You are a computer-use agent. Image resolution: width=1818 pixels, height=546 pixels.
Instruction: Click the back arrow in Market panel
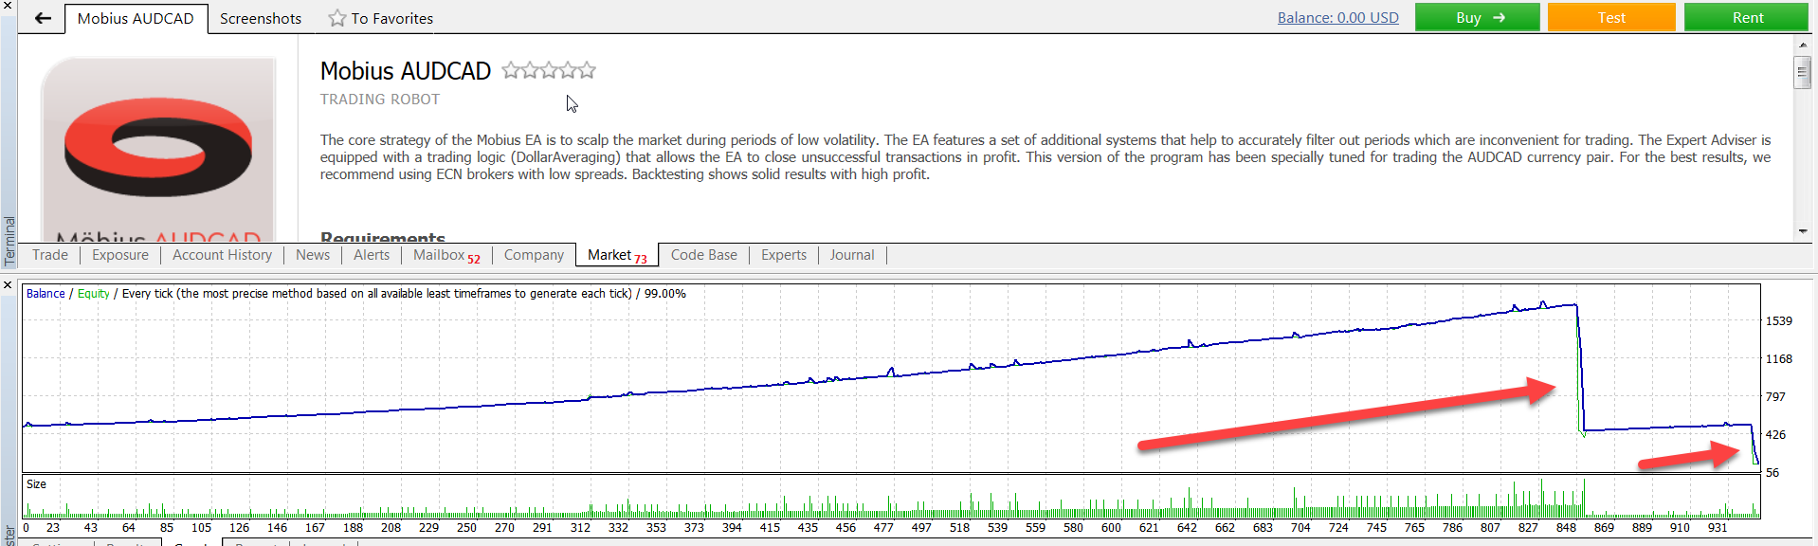click(x=43, y=18)
